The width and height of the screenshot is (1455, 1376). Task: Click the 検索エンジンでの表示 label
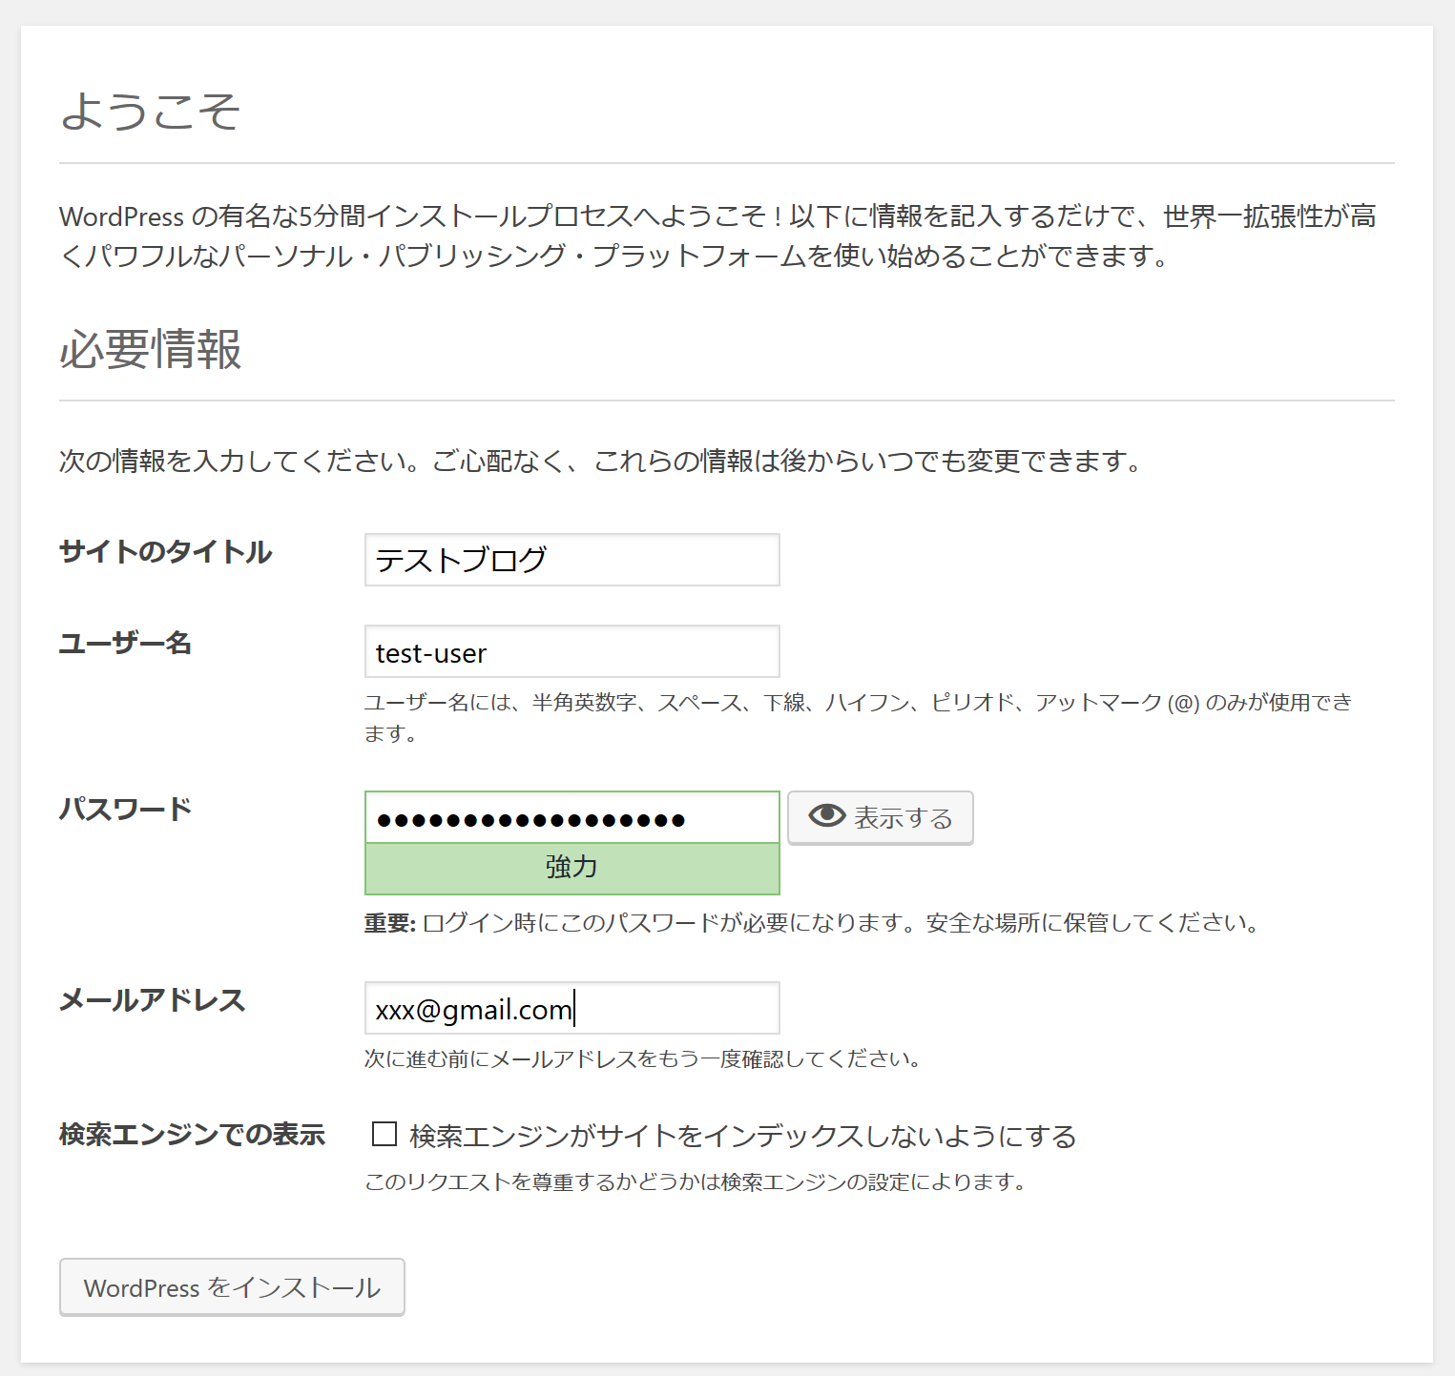pos(192,1135)
